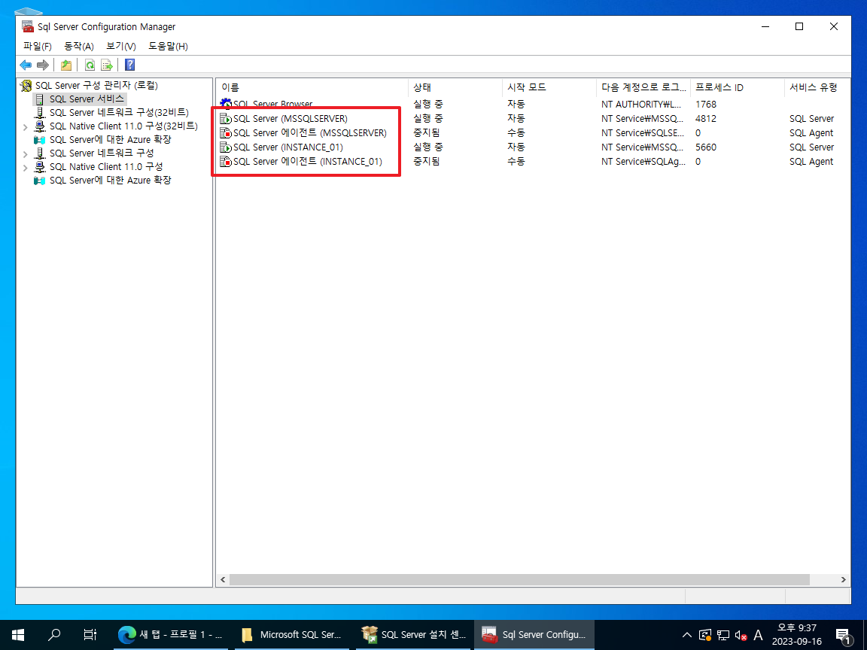This screenshot has height=650, width=867.
Task: Open the notification center icon
Action: (x=843, y=636)
